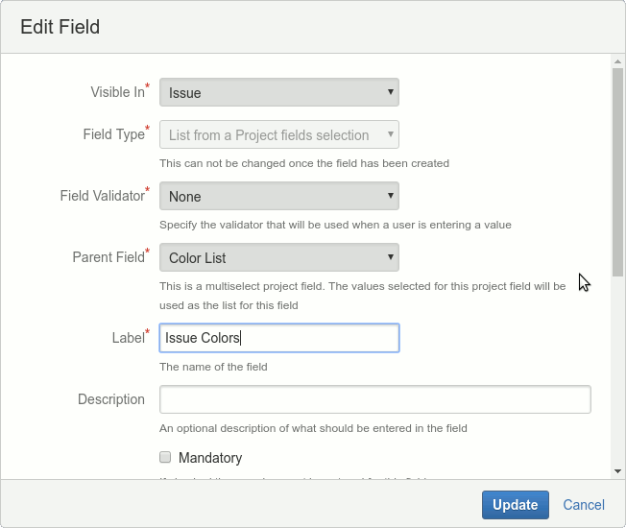Click the vertical scrollbar thumb
This screenshot has height=528, width=626.
(x=617, y=158)
